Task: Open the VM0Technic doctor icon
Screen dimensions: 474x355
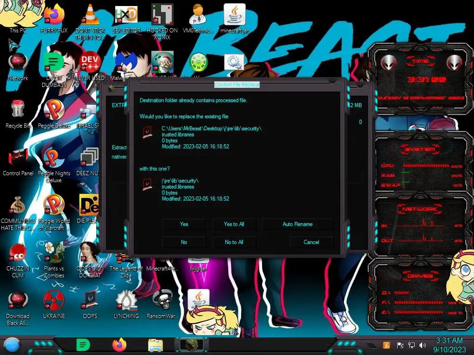Action: pos(198,18)
